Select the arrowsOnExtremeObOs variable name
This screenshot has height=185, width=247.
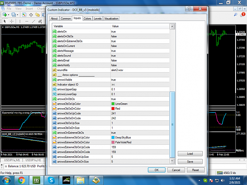click(71, 133)
